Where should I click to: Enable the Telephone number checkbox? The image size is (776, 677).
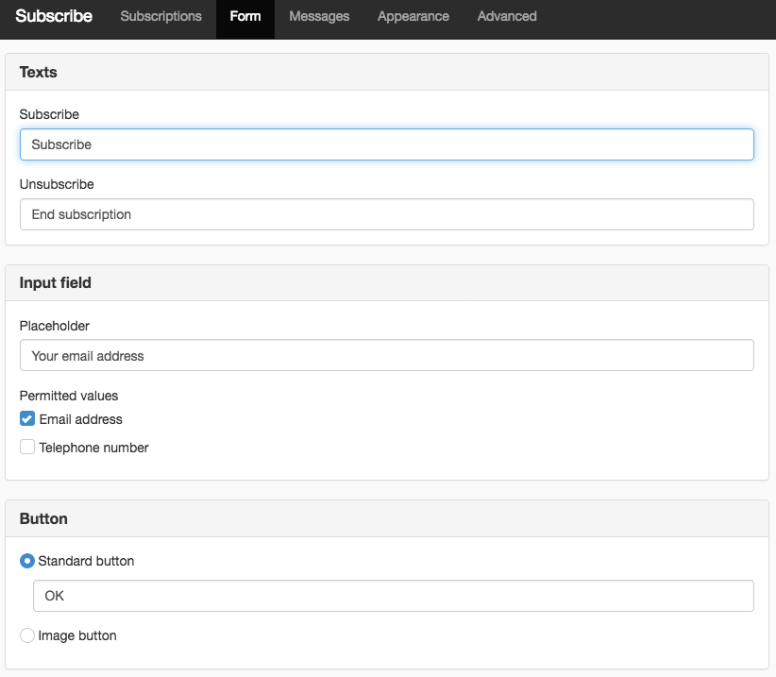click(27, 447)
